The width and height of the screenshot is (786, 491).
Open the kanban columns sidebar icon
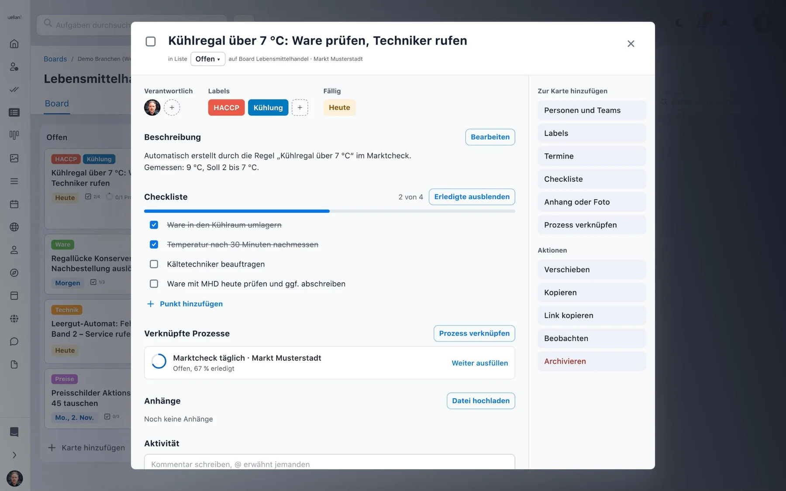point(14,135)
